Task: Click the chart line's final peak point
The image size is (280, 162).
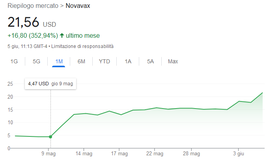Action: (x=263, y=92)
